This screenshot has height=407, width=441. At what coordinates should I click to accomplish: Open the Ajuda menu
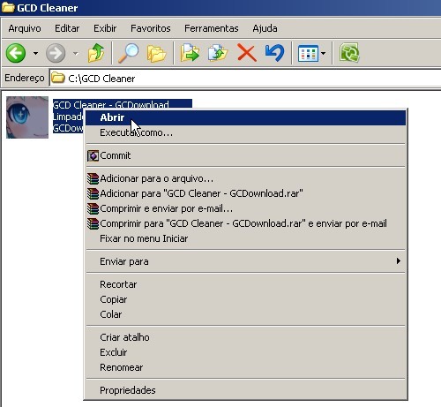(265, 28)
